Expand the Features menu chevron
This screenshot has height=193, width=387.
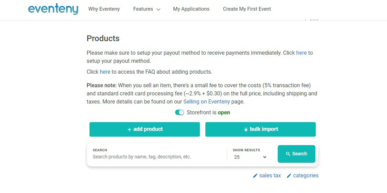158,9
